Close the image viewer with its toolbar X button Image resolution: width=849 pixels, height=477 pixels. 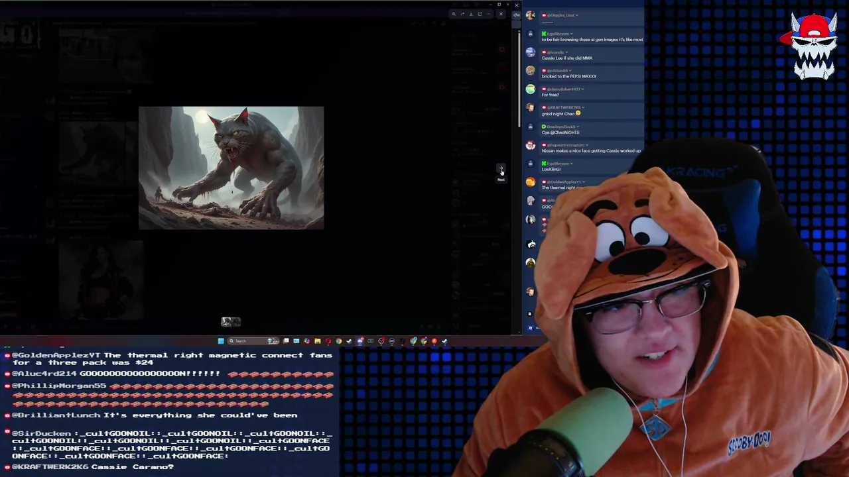pyautogui.click(x=501, y=14)
